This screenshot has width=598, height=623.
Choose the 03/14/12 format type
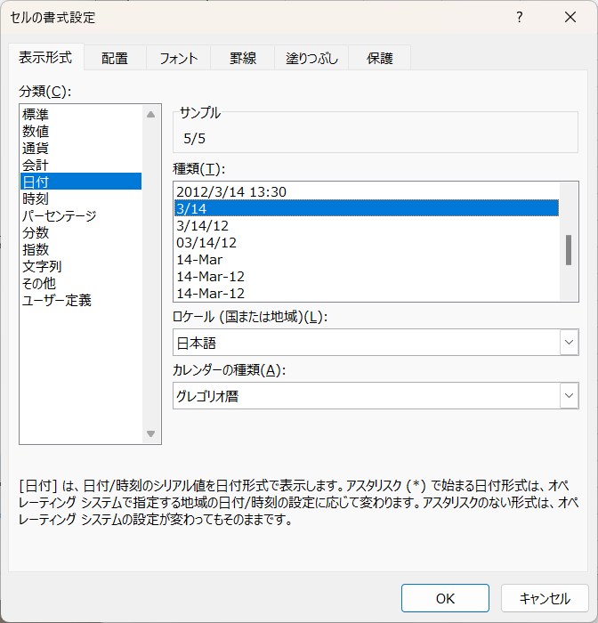206,242
